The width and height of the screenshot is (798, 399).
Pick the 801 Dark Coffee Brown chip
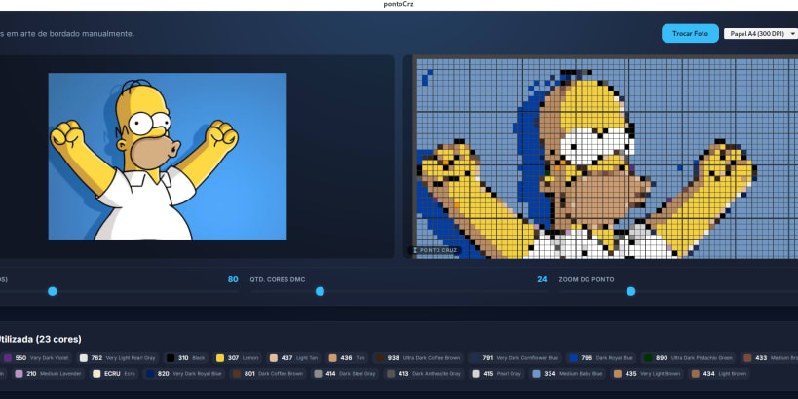269,373
